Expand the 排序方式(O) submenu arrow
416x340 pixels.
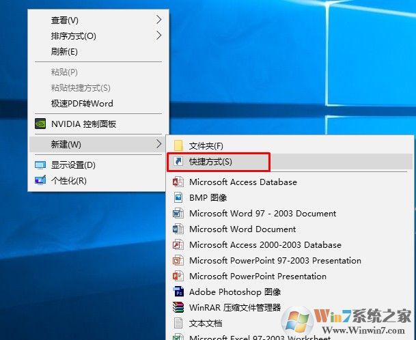158,35
